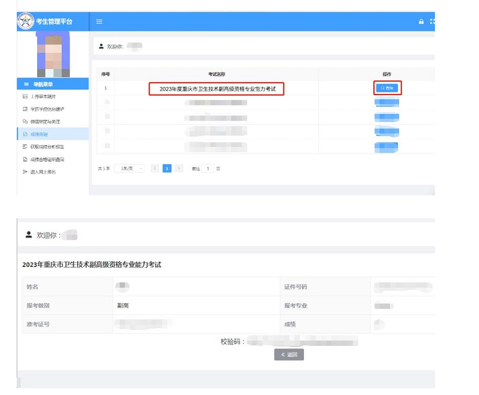Screen dimensions: 479x395
Task: Open 成绩合格证明查询 menu item
Action: (x=47, y=159)
